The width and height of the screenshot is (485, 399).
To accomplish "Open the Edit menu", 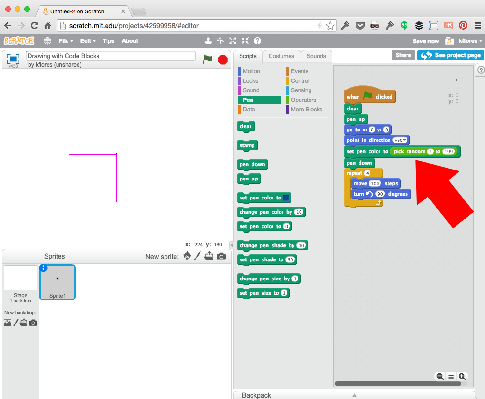I will 88,40.
